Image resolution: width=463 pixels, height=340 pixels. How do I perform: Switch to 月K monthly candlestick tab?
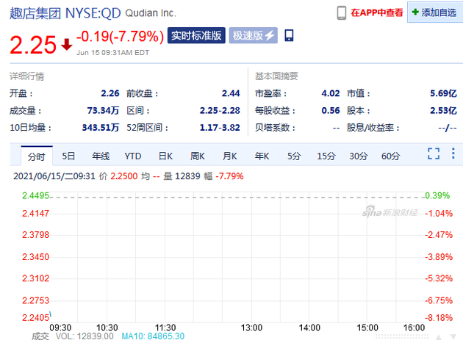(x=230, y=156)
